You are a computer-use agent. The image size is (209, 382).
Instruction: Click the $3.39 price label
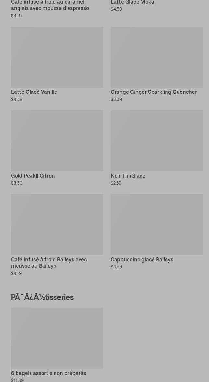coord(116,99)
